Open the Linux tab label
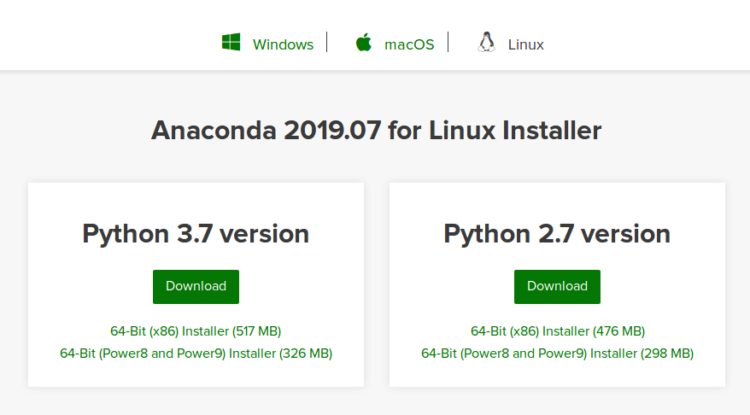Screen dimensions: 750x415 (525, 44)
